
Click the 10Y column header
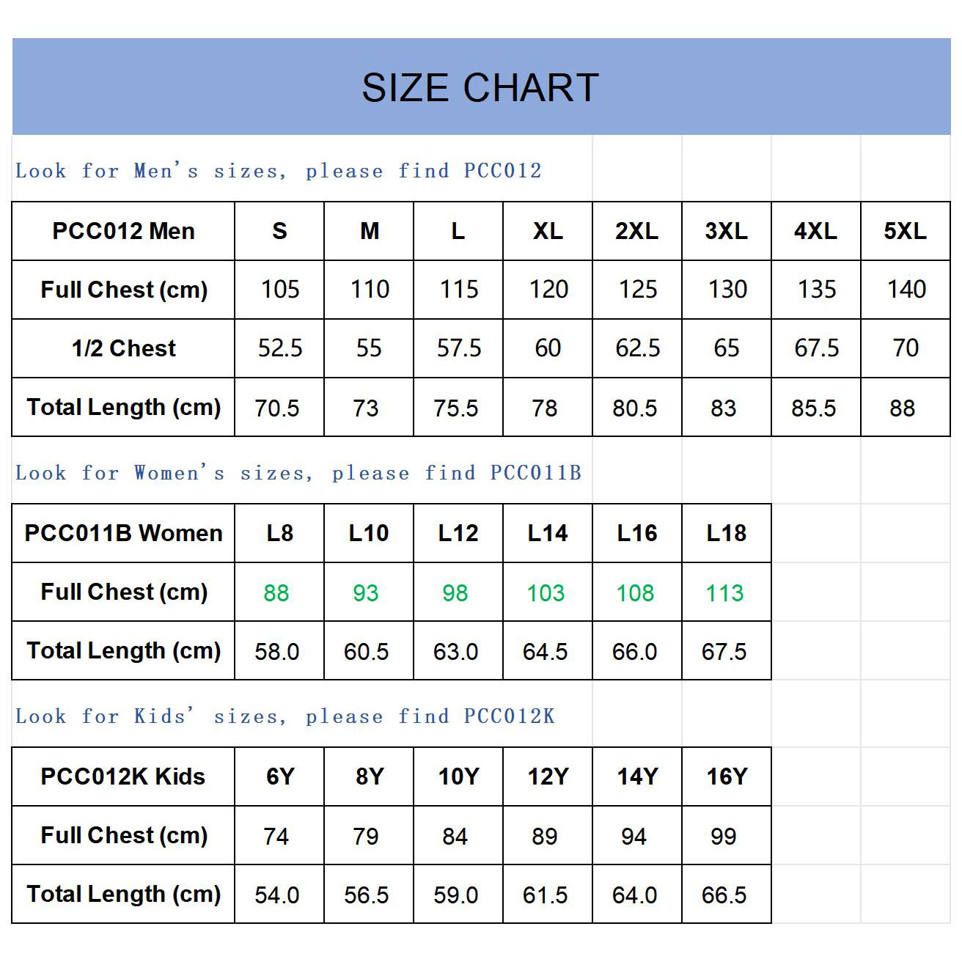click(458, 776)
